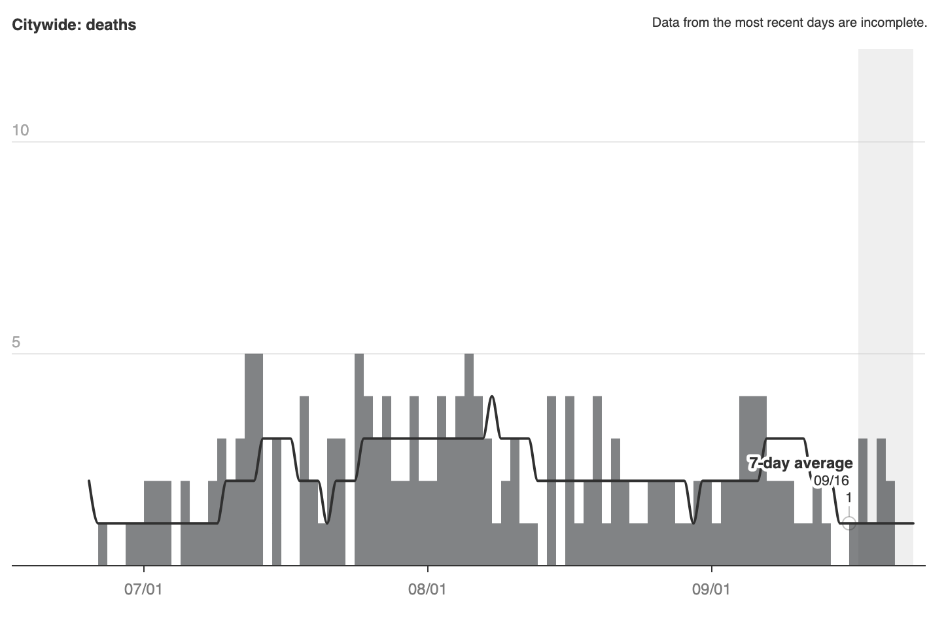
Task: Click the incomplete data notice text
Action: [x=789, y=23]
